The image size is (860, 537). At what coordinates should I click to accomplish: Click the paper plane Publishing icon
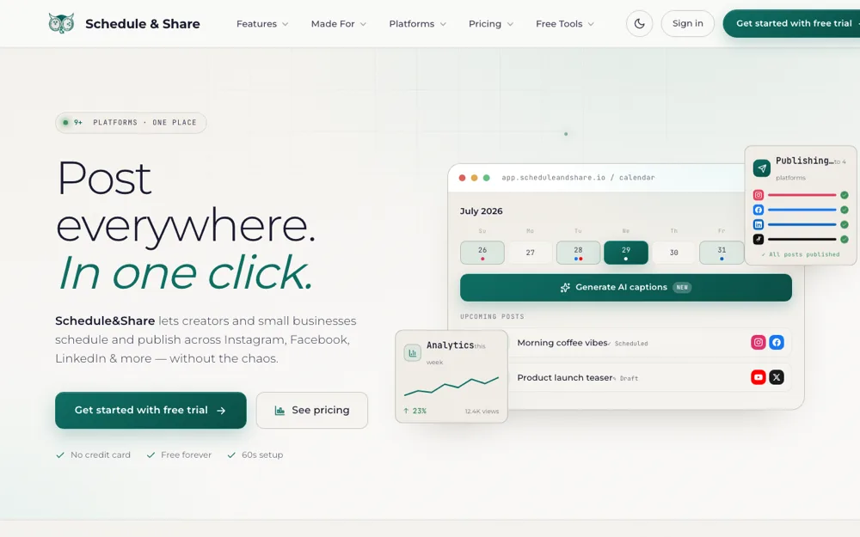point(762,168)
